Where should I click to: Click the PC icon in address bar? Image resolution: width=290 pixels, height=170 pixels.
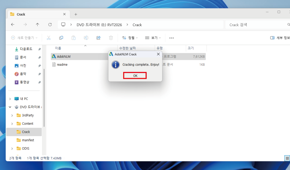(x=63, y=25)
